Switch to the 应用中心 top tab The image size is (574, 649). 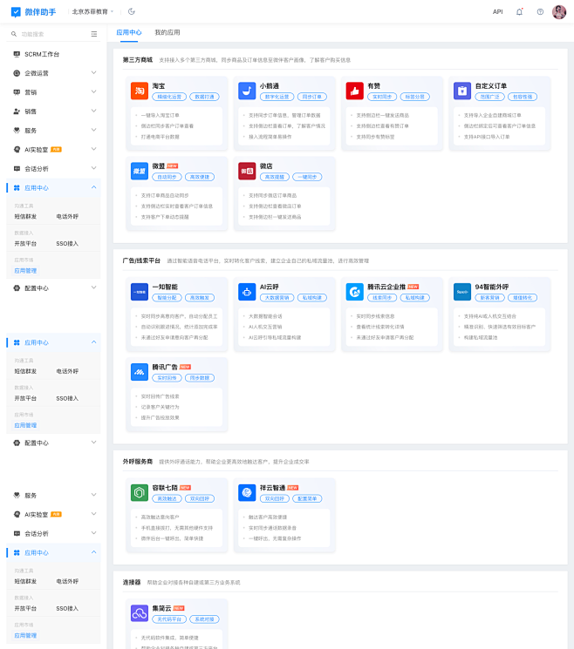pos(129,32)
